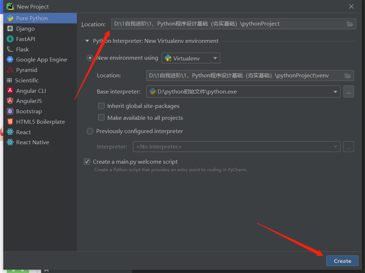This screenshot has width=365, height=273.
Task: Click the Google App Engine icon
Action: (10, 59)
